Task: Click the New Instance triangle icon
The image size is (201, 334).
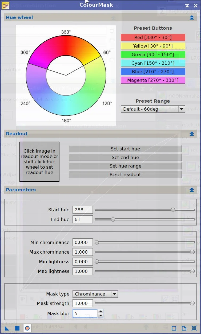Action: (7, 328)
